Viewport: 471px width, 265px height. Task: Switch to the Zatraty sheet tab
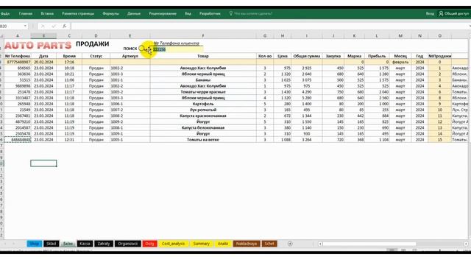104,244
